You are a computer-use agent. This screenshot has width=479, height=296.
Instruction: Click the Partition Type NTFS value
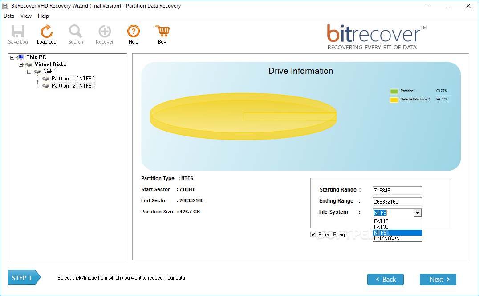point(187,178)
